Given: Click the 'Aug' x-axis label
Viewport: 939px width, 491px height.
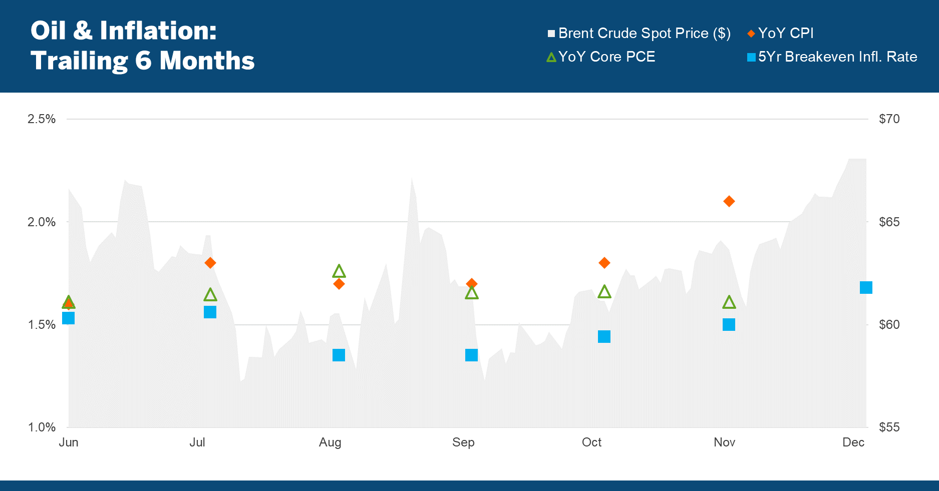Looking at the screenshot, I should pyautogui.click(x=330, y=442).
